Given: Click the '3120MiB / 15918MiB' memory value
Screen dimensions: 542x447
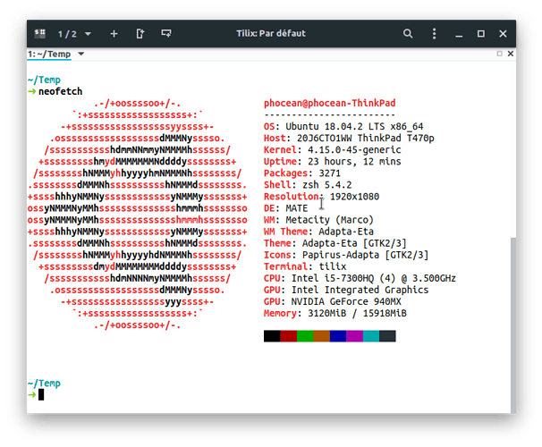Looking at the screenshot, I should coord(357,314).
